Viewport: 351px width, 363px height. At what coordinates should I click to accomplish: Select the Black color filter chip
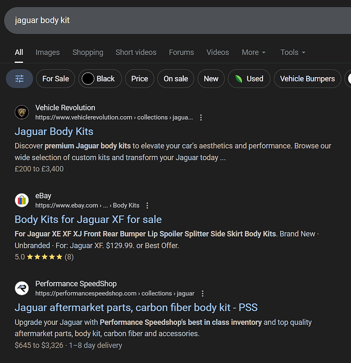coord(100,79)
